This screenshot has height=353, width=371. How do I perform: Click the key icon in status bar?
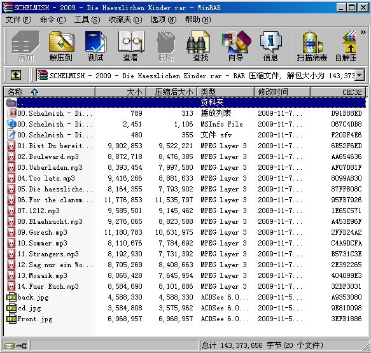point(22,346)
